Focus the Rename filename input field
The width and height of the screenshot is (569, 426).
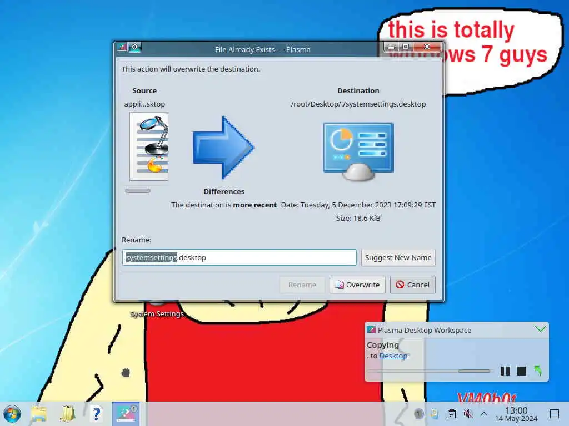click(239, 257)
